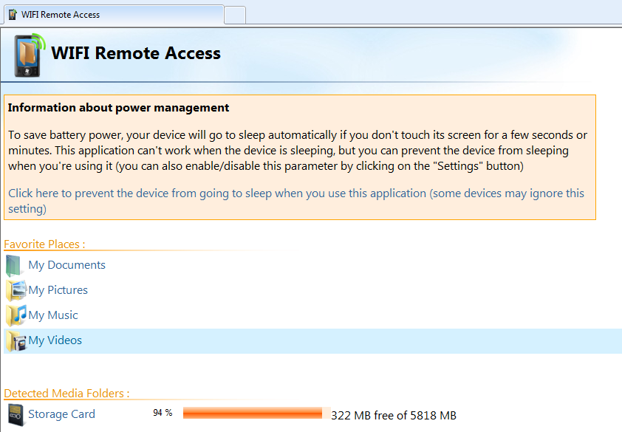
Task: Click the My Pictures icon
Action: (16, 289)
